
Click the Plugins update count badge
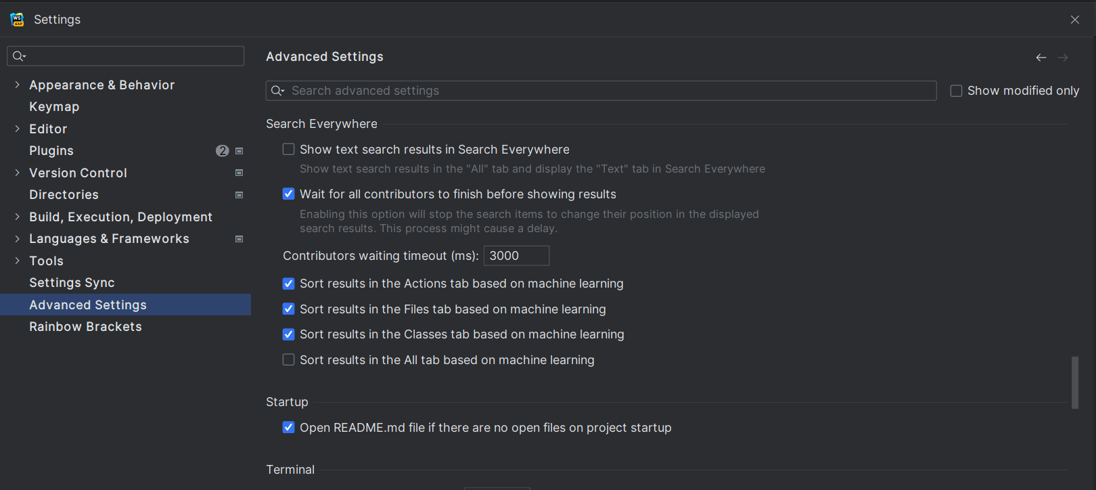point(222,151)
